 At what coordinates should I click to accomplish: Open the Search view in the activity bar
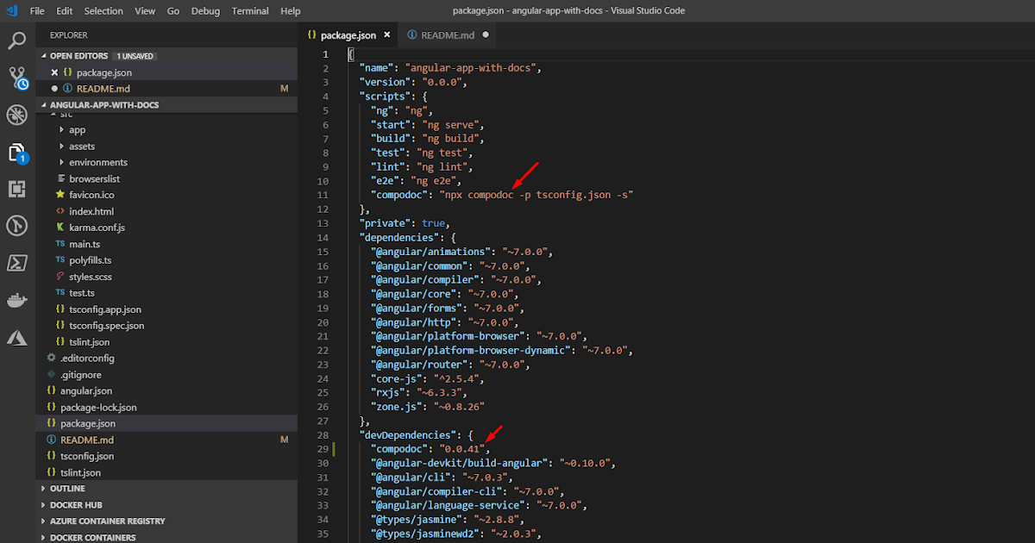click(x=17, y=41)
